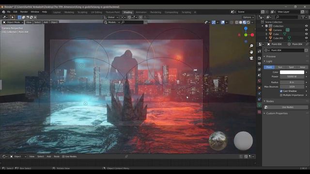
Task: Open the Render menu
Action: coord(24,12)
